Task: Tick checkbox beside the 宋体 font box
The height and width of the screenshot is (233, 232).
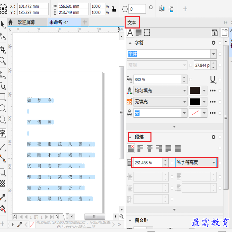Action: tap(220, 54)
